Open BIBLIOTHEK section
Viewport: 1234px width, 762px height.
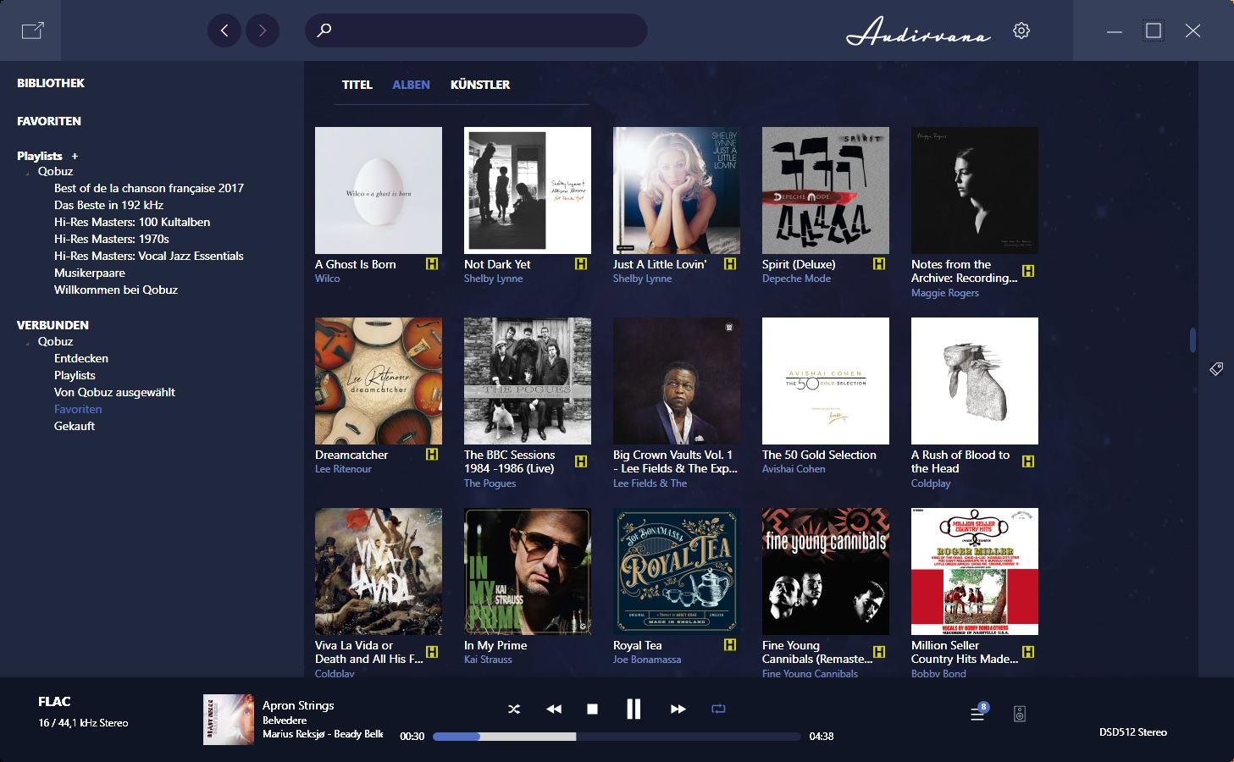(51, 83)
